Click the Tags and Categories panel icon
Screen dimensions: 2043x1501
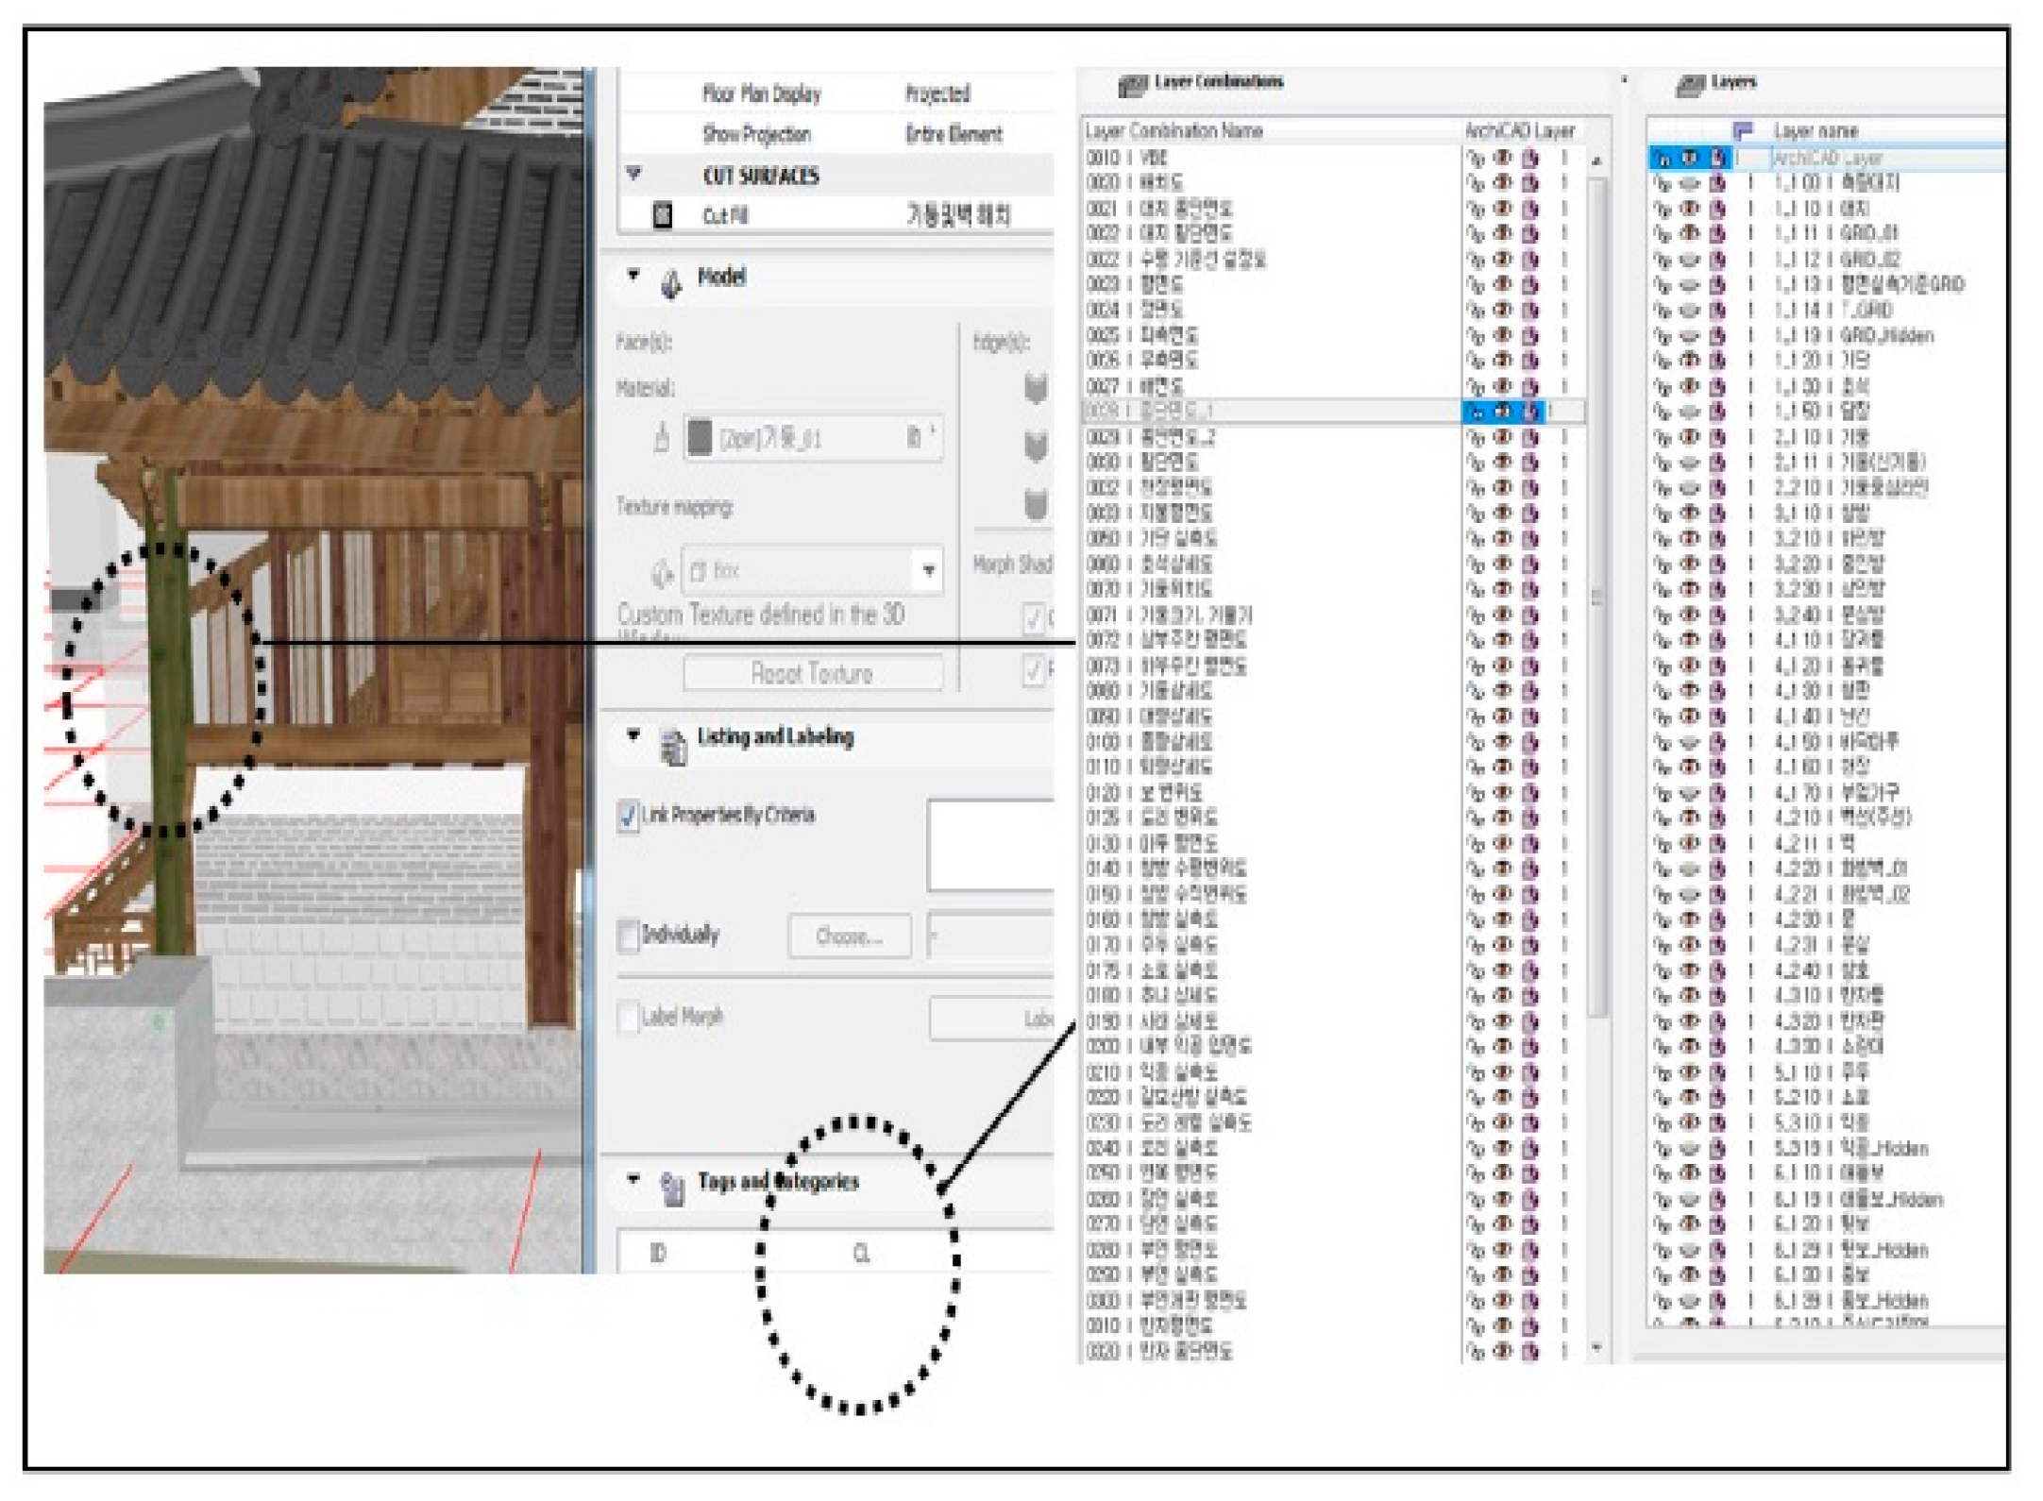(672, 1188)
